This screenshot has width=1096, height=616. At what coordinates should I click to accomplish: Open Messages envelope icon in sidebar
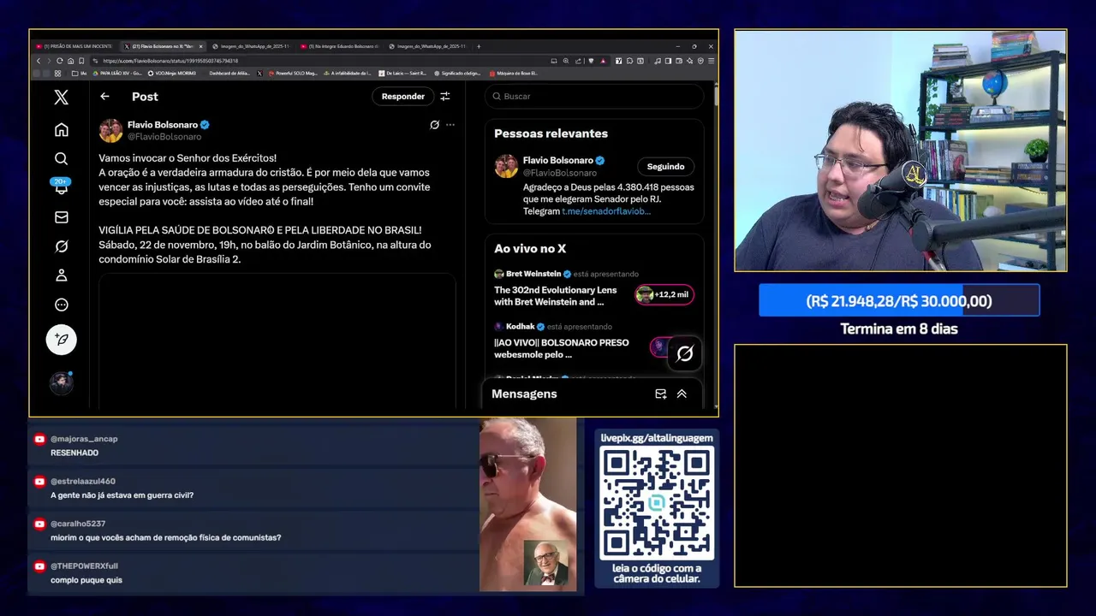61,217
